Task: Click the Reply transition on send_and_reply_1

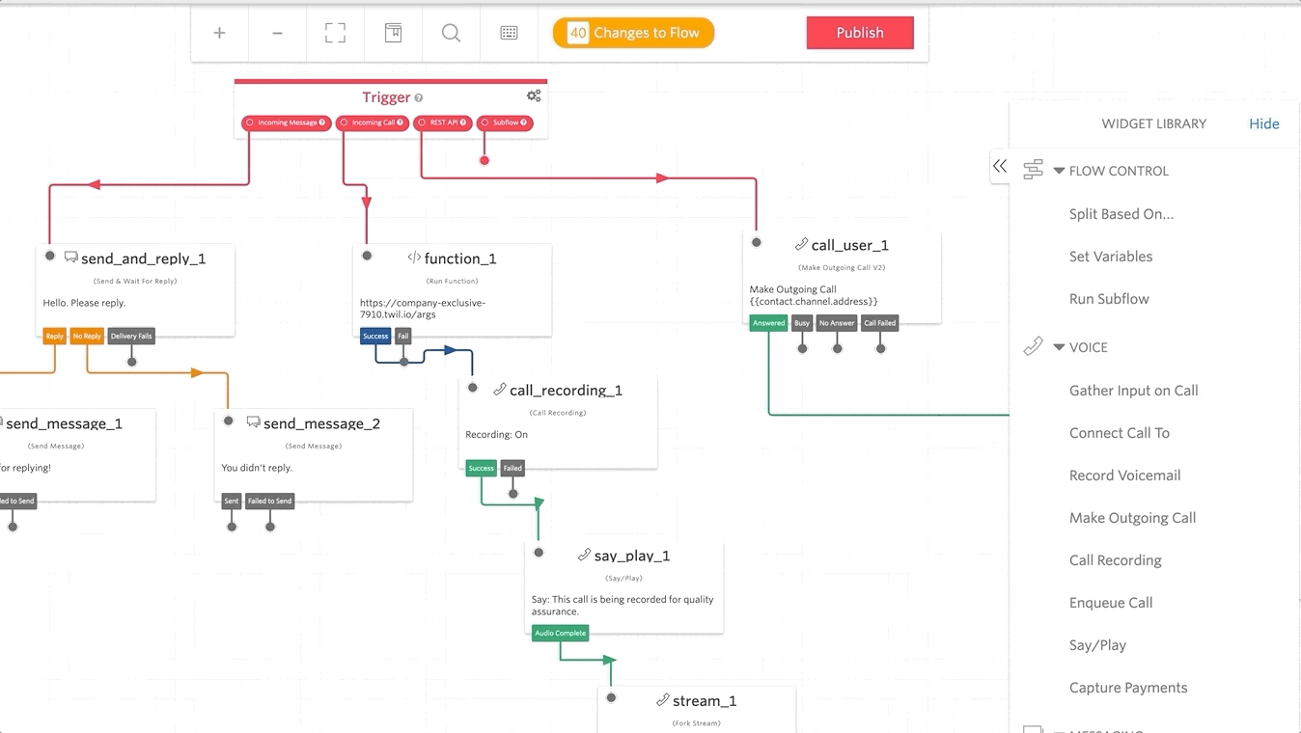Action: [54, 336]
